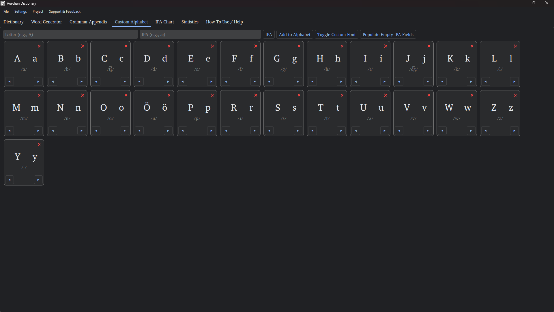
Task: Shift letter S left arrow
Action: pyautogui.click(x=269, y=131)
